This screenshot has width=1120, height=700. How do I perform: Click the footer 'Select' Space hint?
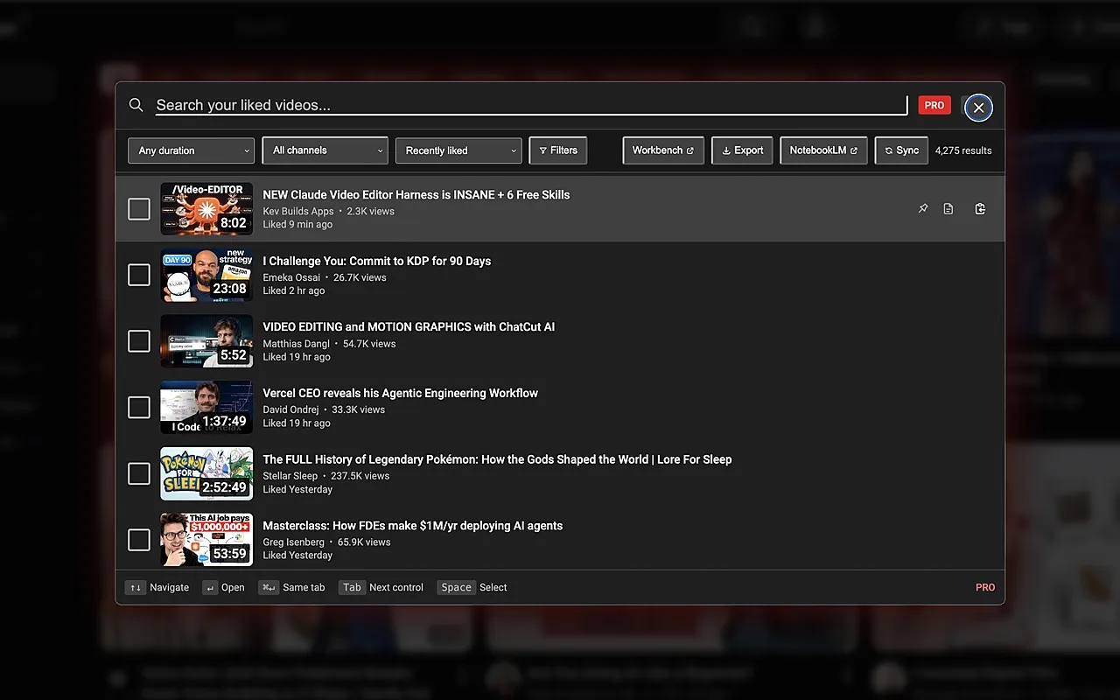472,588
